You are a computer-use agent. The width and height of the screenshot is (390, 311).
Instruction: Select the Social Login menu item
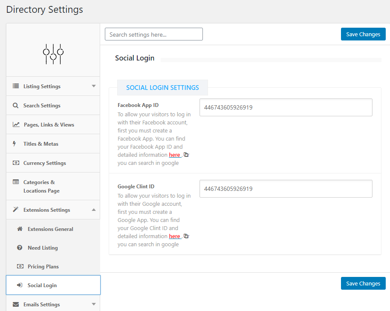click(42, 285)
